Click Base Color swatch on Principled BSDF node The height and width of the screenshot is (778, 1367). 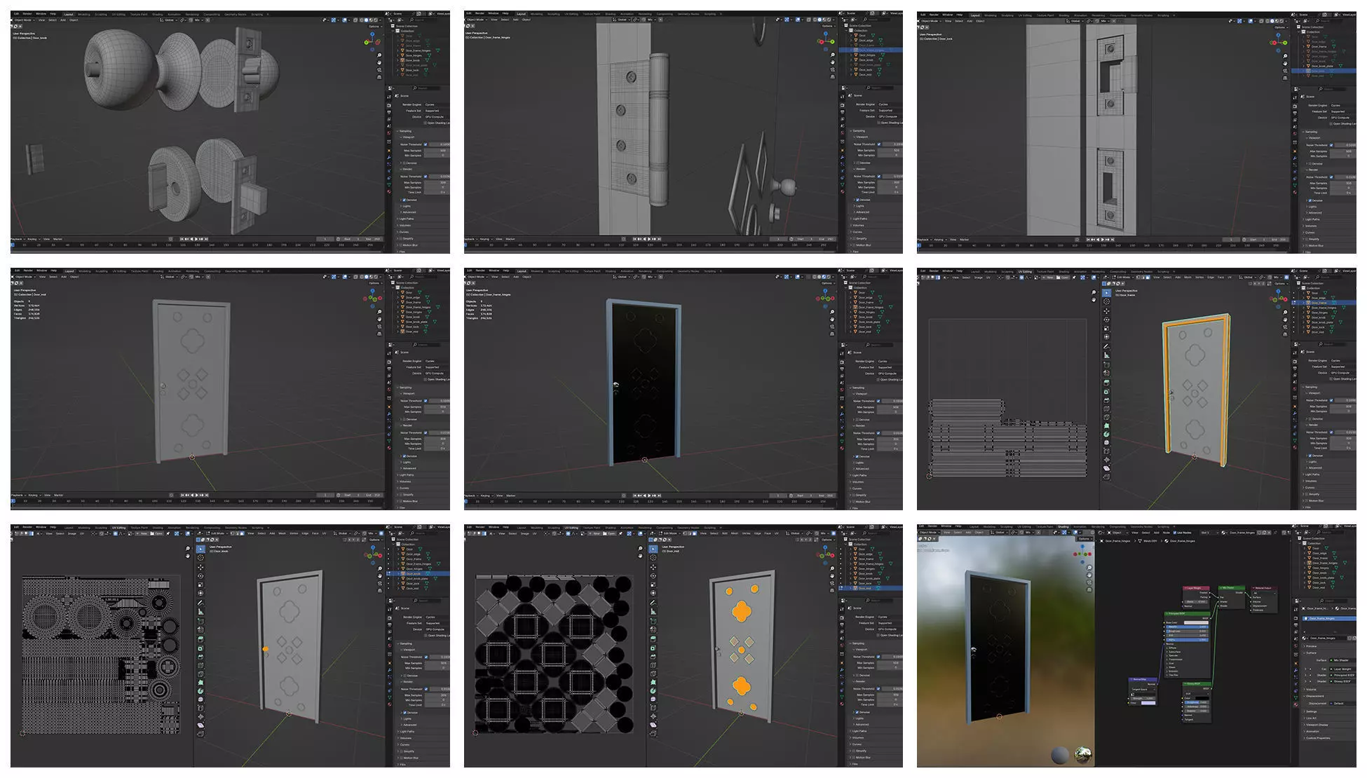point(1196,622)
